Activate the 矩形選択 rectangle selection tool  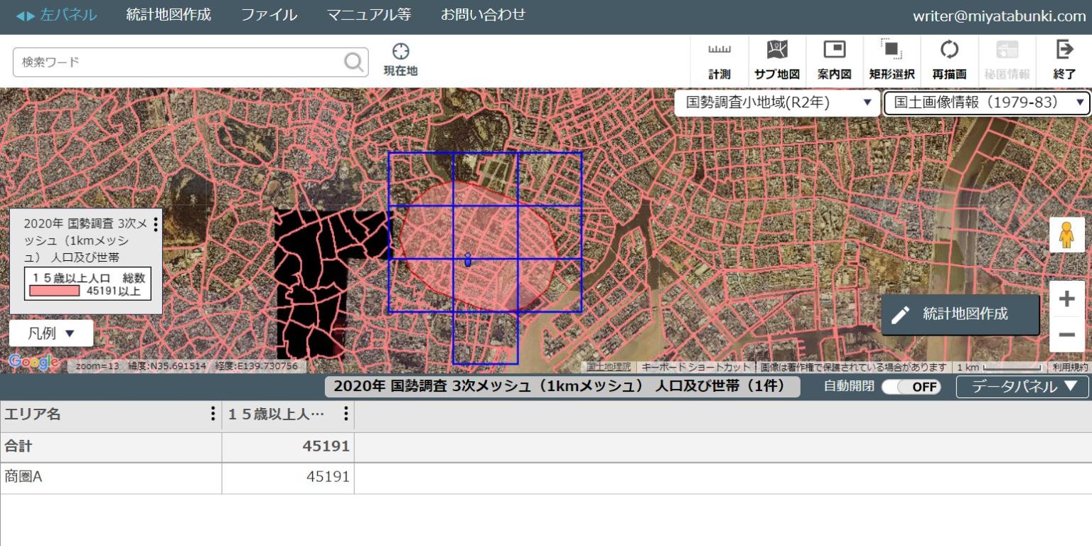892,57
